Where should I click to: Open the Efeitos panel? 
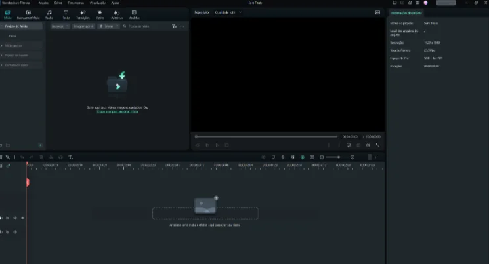click(x=100, y=14)
